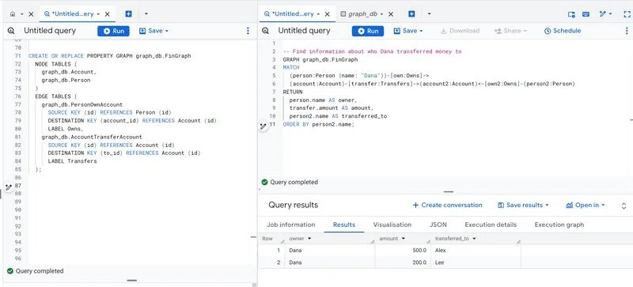Screen dimensions: 633x287
Task: Open the magic wand tools menu
Action: click(x=605, y=14)
